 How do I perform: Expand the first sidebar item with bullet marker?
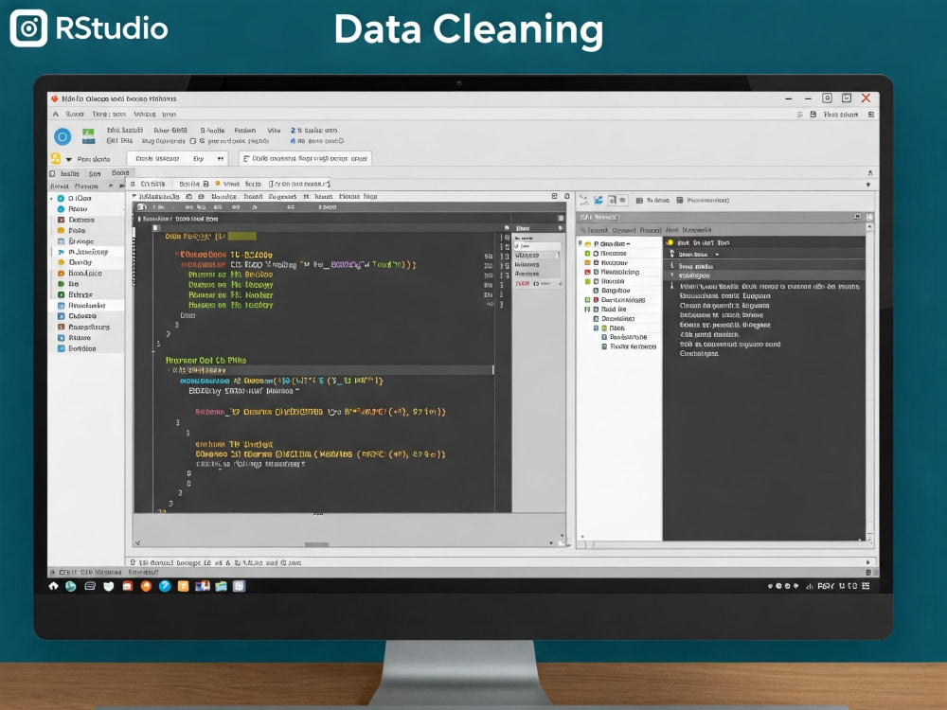[x=51, y=199]
